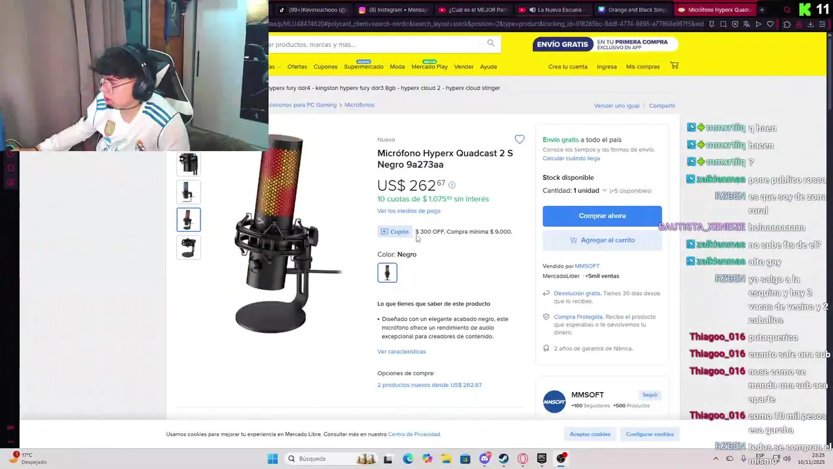Open Ofertas menu item
This screenshot has height=469, width=833.
tap(297, 66)
